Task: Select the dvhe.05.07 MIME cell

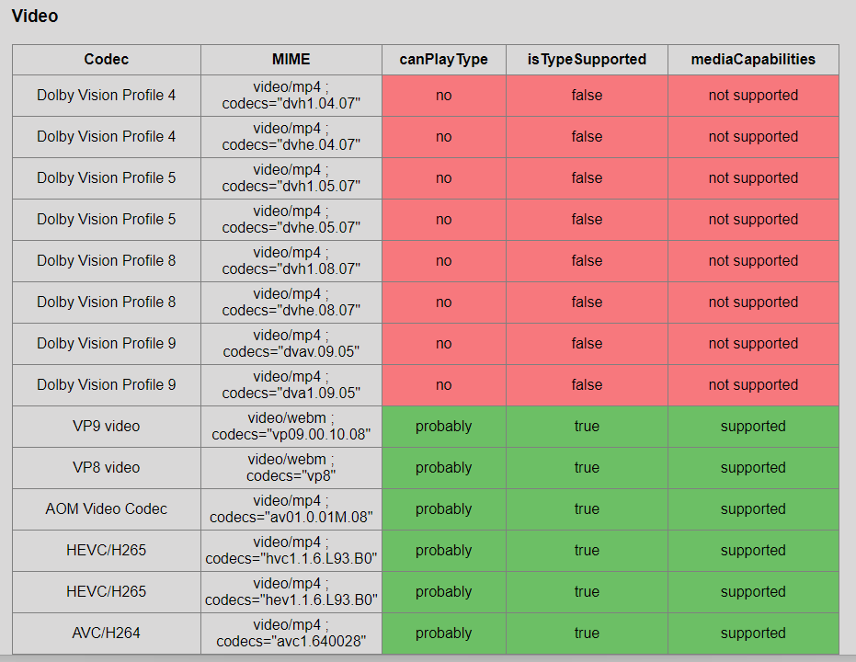Action: pyautogui.click(x=291, y=220)
